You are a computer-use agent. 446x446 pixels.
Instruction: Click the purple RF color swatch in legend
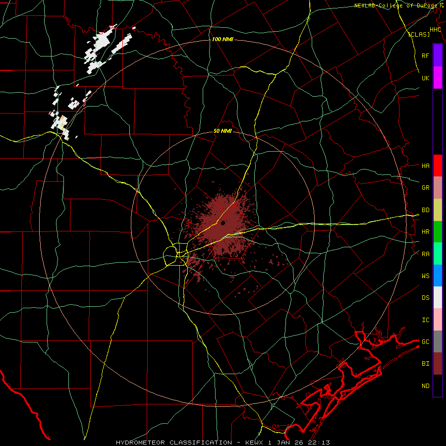(x=438, y=56)
